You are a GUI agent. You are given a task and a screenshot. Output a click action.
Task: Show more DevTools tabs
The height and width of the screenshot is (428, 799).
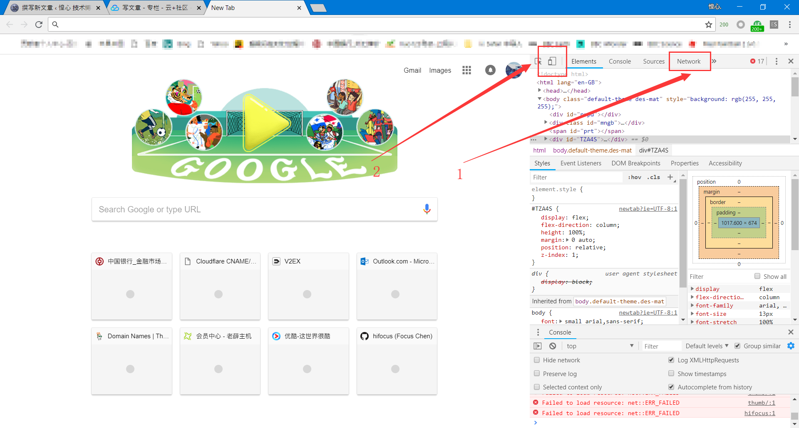(x=714, y=61)
